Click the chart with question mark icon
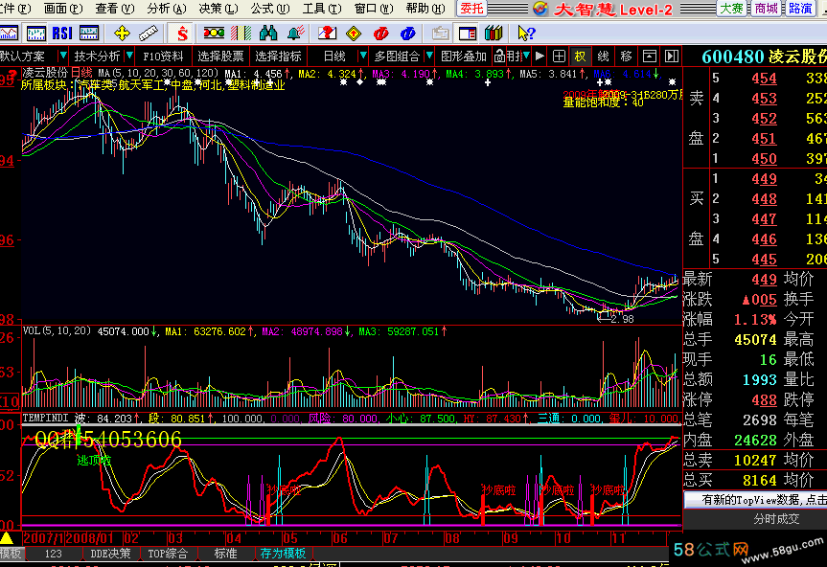The image size is (827, 567). coord(327,34)
